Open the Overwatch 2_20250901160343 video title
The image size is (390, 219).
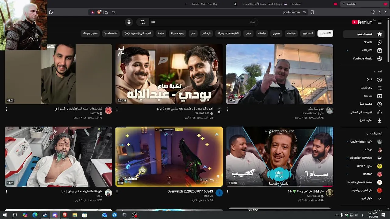tap(190, 191)
